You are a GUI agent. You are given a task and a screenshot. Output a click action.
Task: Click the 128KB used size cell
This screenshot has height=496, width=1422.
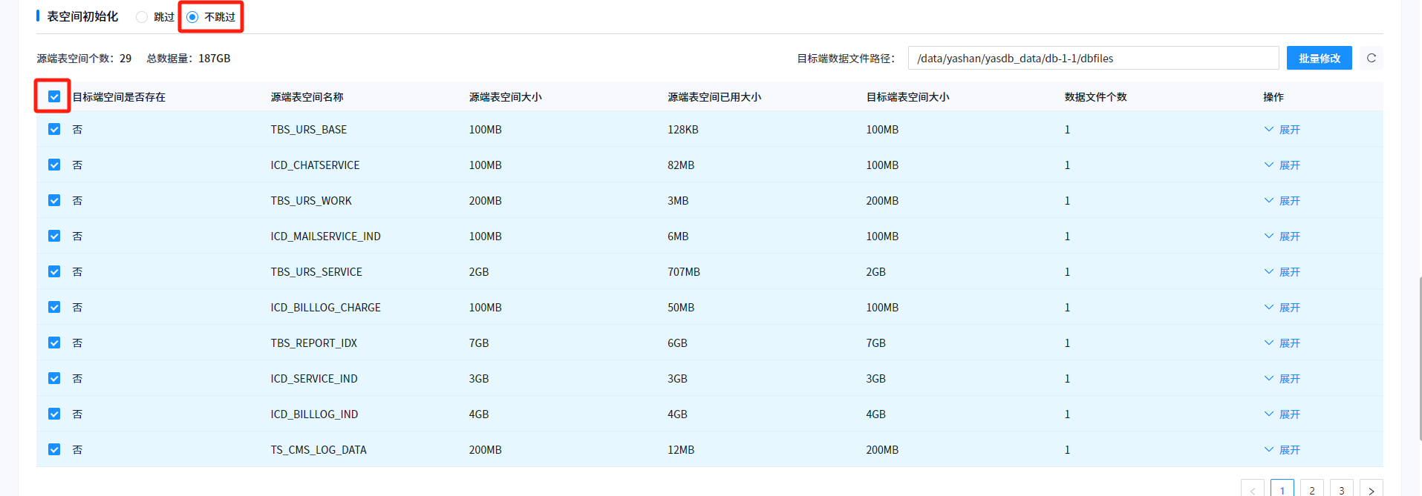point(683,130)
